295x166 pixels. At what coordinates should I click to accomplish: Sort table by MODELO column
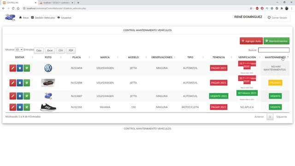[133, 57]
